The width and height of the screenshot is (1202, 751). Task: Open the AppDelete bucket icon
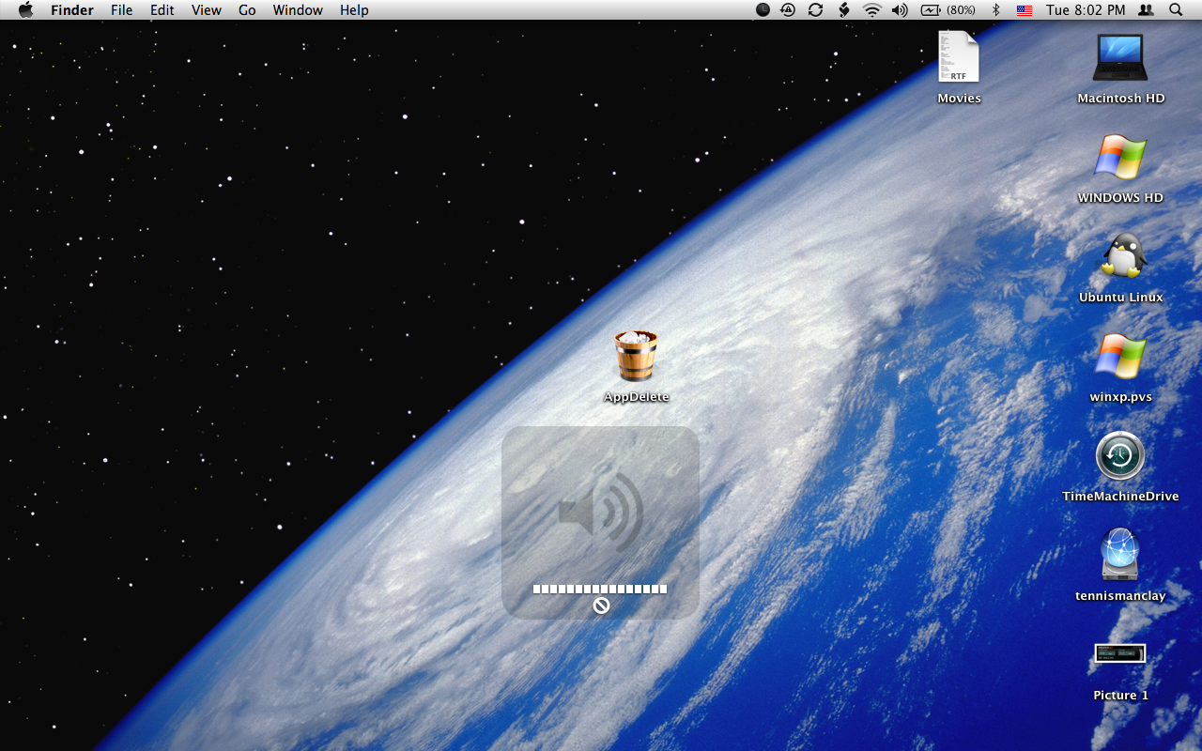point(636,356)
